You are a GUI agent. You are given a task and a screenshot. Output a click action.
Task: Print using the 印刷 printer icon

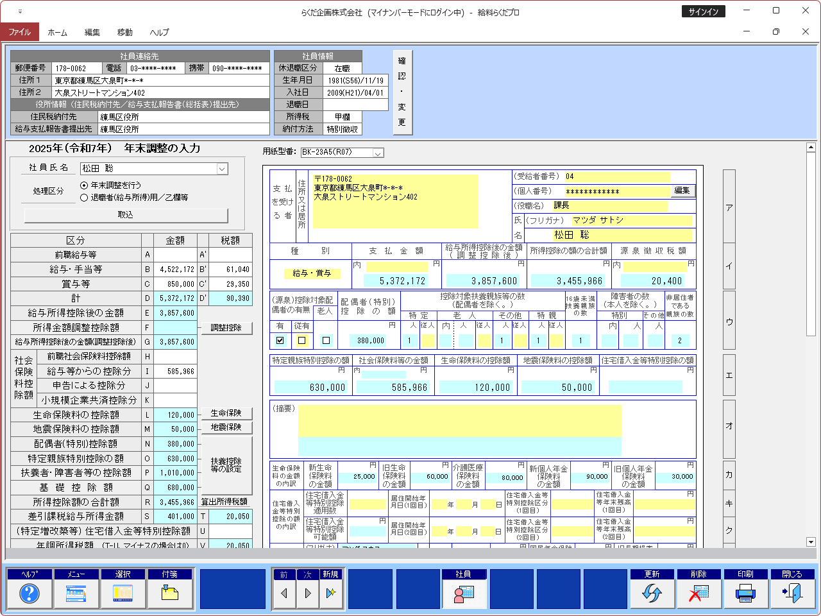[x=745, y=594]
